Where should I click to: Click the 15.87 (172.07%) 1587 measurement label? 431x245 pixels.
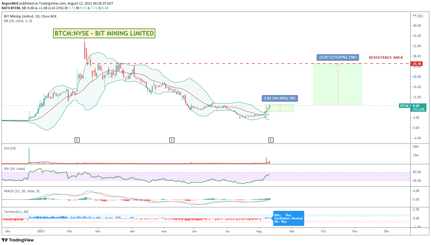(338, 57)
